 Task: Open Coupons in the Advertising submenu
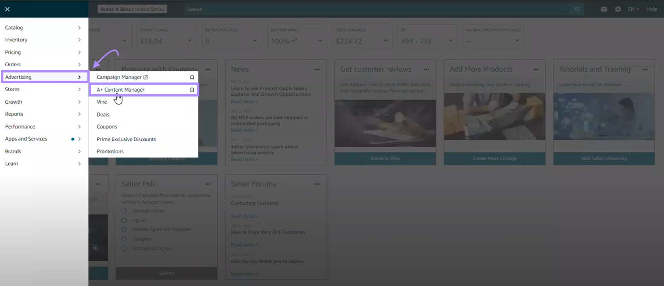[x=107, y=127]
